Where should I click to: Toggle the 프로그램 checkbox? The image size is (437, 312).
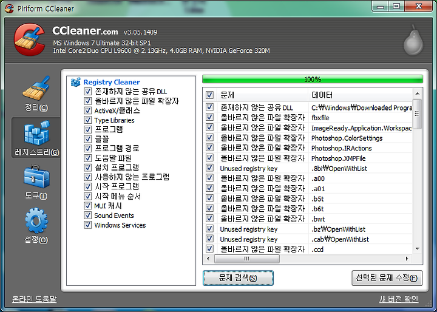click(x=88, y=130)
